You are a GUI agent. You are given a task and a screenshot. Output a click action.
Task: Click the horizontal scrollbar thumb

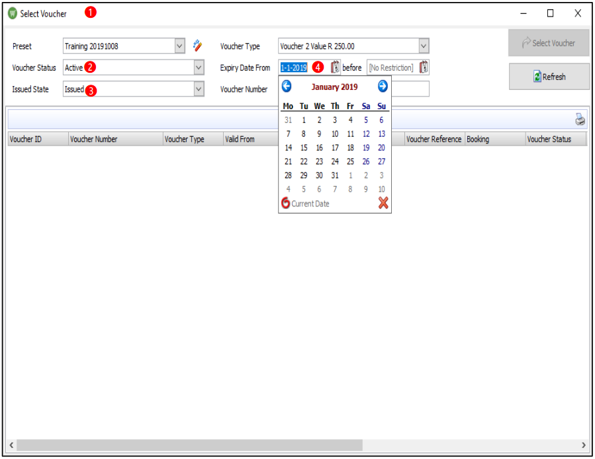(189, 445)
